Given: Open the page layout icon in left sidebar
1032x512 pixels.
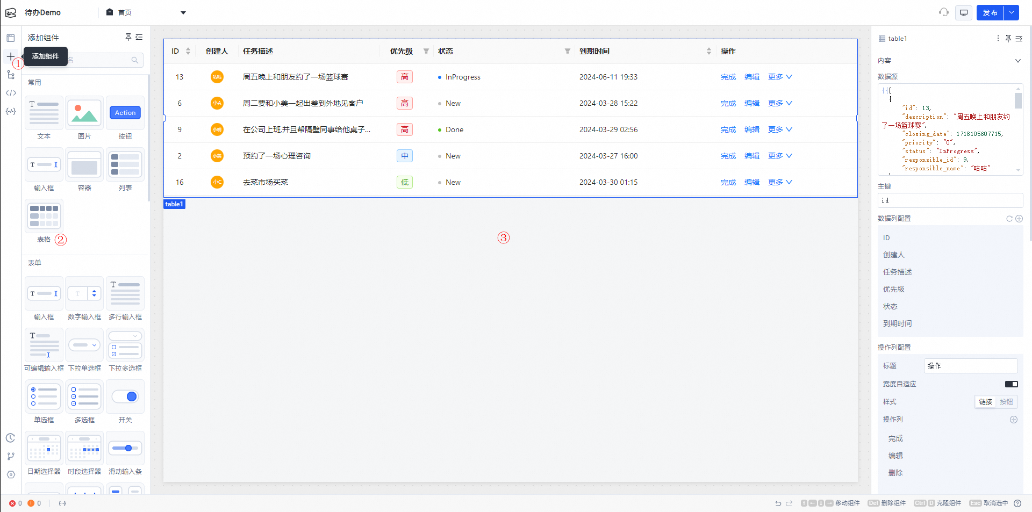Looking at the screenshot, I should (x=11, y=38).
